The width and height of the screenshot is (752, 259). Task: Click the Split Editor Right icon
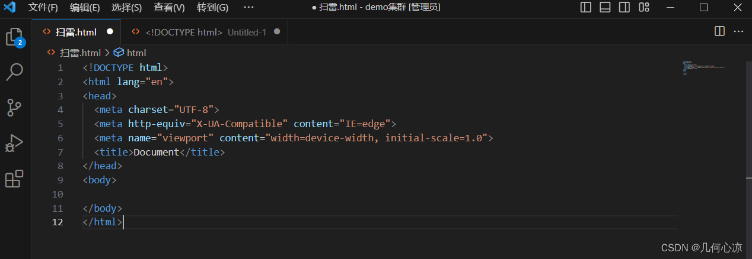[719, 31]
